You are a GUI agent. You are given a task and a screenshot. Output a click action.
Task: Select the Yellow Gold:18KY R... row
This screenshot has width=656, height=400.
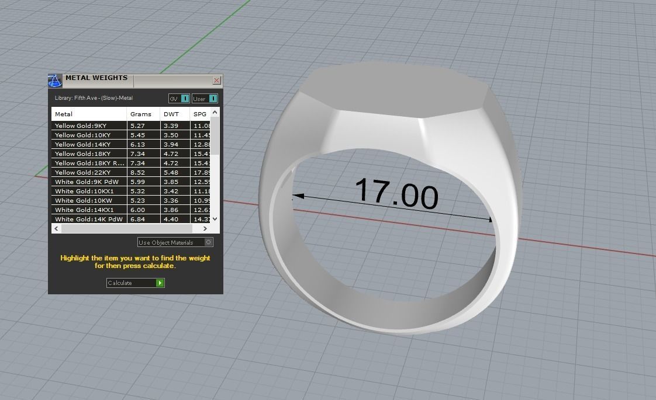pyautogui.click(x=131, y=163)
